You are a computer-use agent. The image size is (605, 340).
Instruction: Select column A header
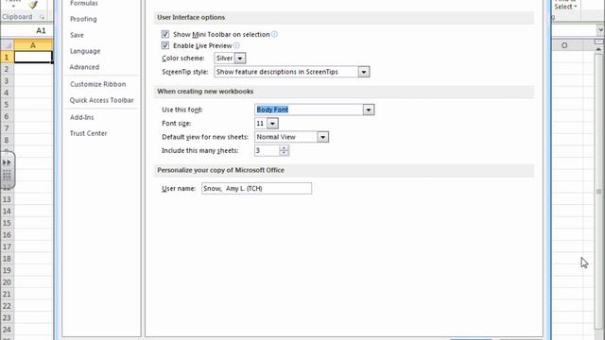tap(33, 45)
